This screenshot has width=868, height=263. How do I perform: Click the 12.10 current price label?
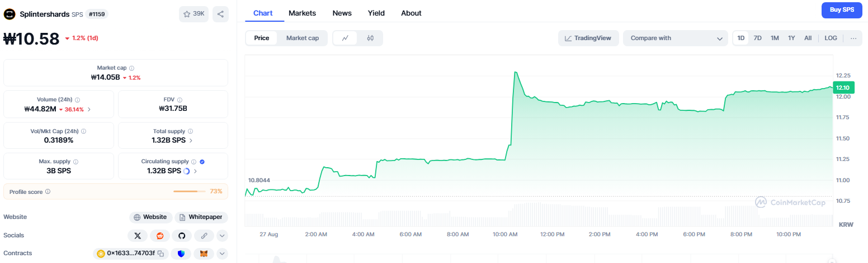click(x=842, y=87)
